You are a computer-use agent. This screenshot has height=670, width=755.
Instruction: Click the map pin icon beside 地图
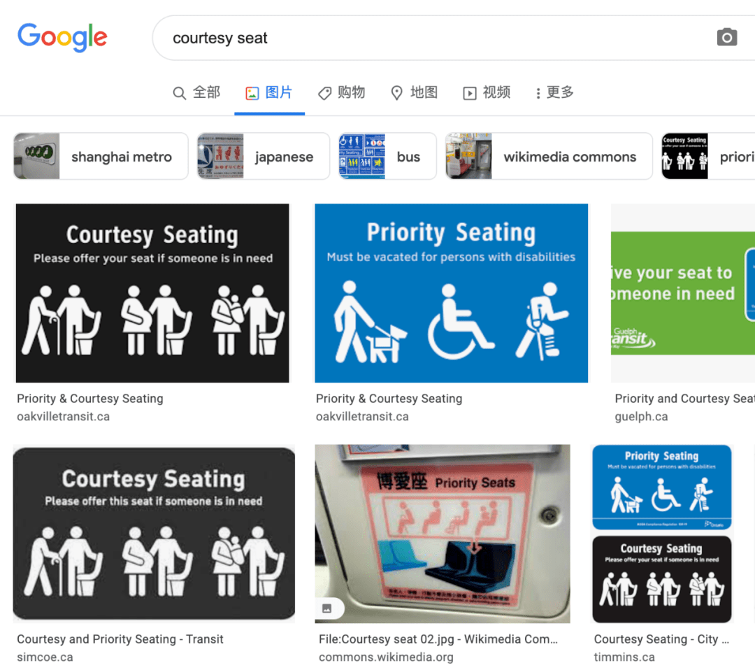pyautogui.click(x=397, y=92)
